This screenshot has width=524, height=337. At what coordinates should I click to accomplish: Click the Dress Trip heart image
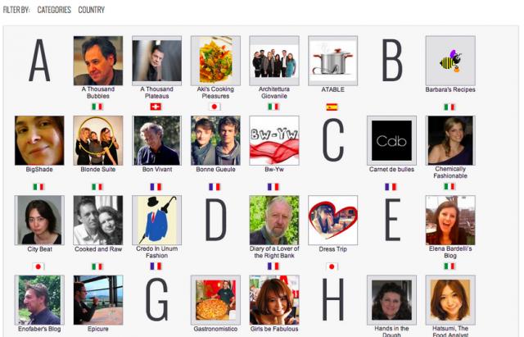(x=332, y=221)
